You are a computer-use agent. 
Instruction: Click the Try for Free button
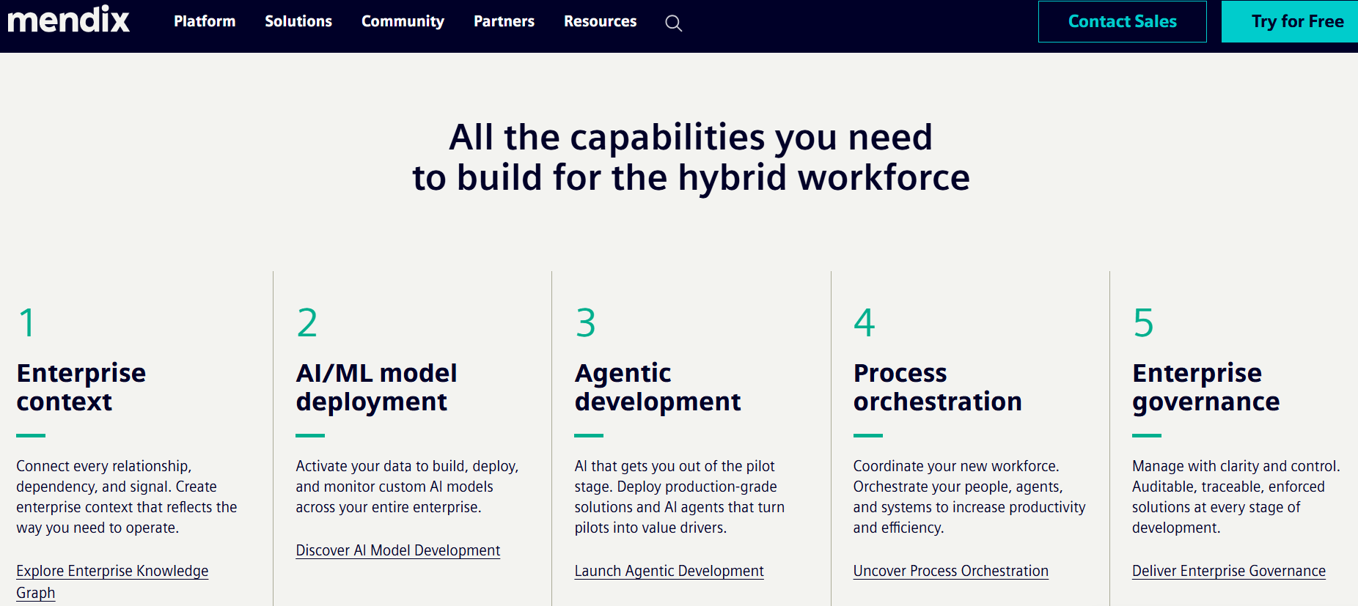tap(1290, 21)
